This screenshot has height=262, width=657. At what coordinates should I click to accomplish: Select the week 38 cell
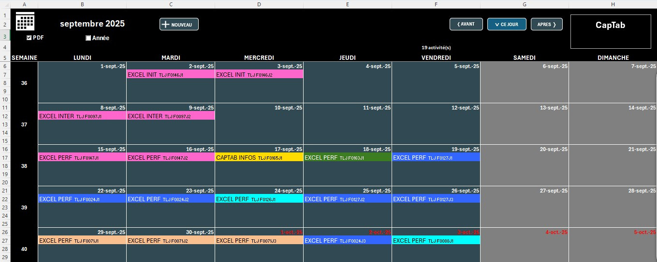(x=24, y=166)
